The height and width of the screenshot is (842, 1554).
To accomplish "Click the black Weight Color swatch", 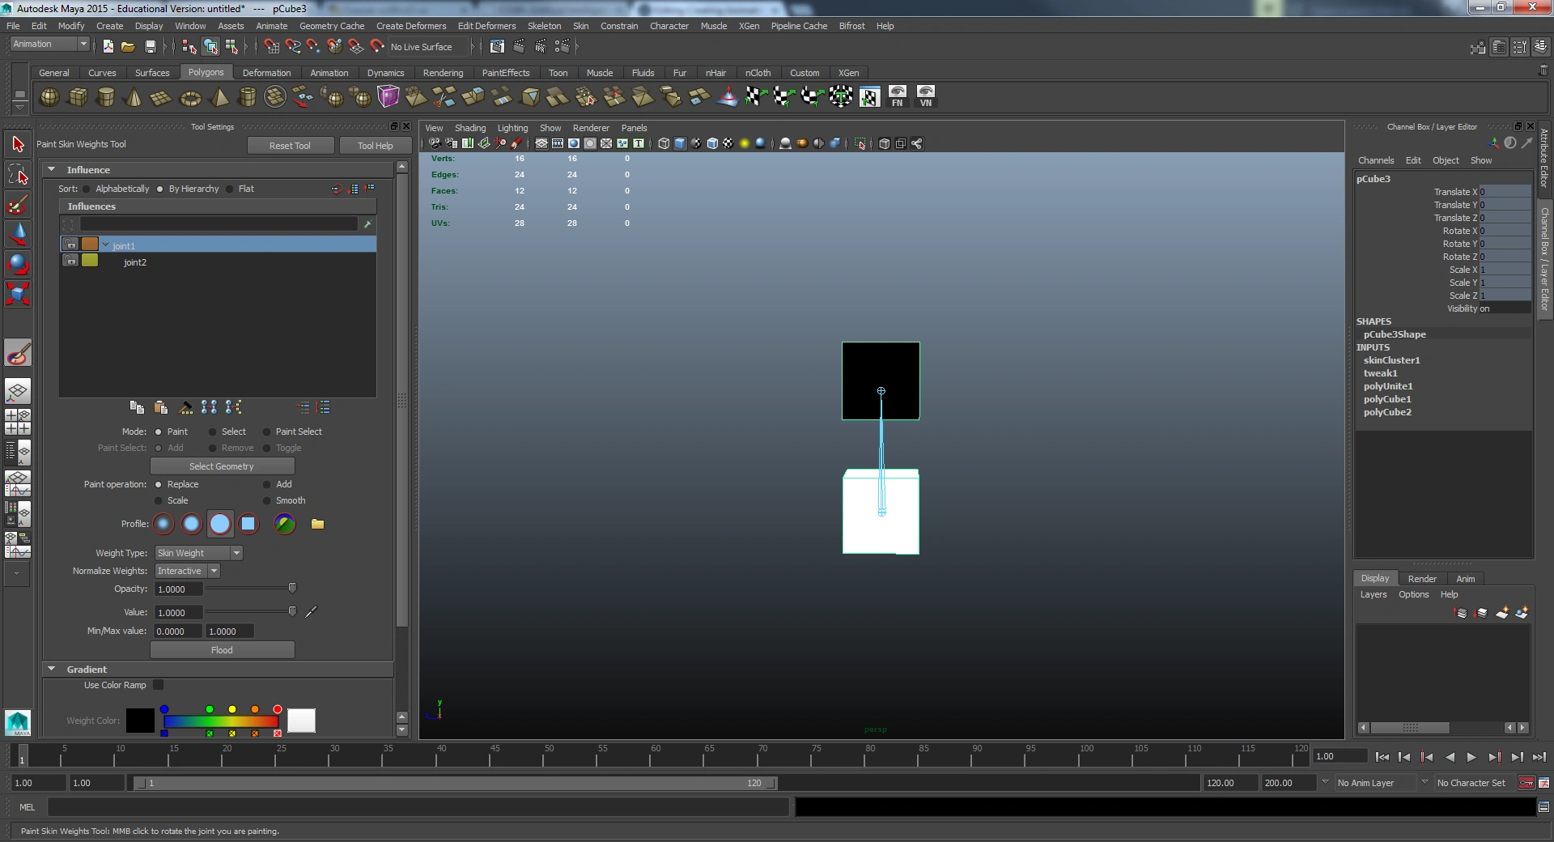I will click(x=139, y=721).
